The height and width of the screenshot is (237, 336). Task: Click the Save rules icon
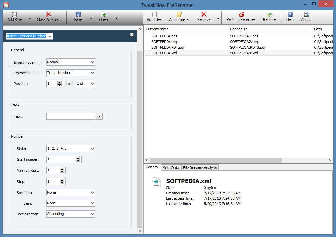78,14
